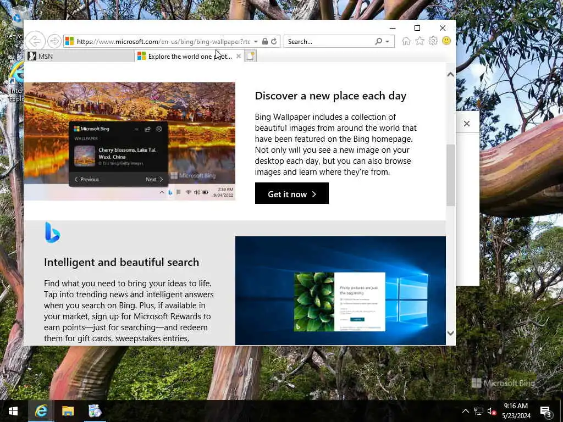Image resolution: width=563 pixels, height=422 pixels.
Task: Open Tools with the gear icon
Action: click(433, 41)
